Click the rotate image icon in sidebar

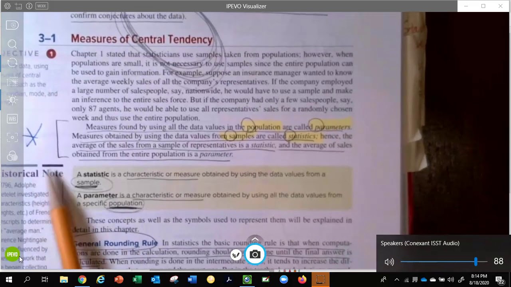pyautogui.click(x=12, y=63)
